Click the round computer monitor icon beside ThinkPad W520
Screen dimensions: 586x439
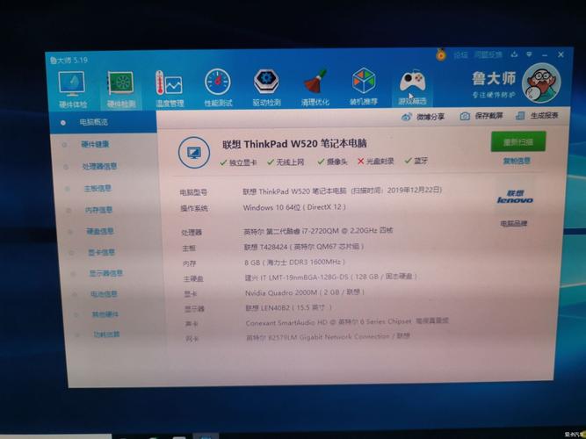tap(194, 153)
